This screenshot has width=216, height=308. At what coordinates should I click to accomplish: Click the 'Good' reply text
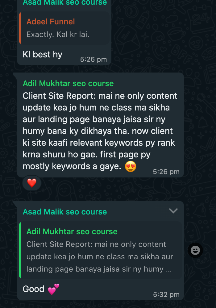(x=33, y=289)
